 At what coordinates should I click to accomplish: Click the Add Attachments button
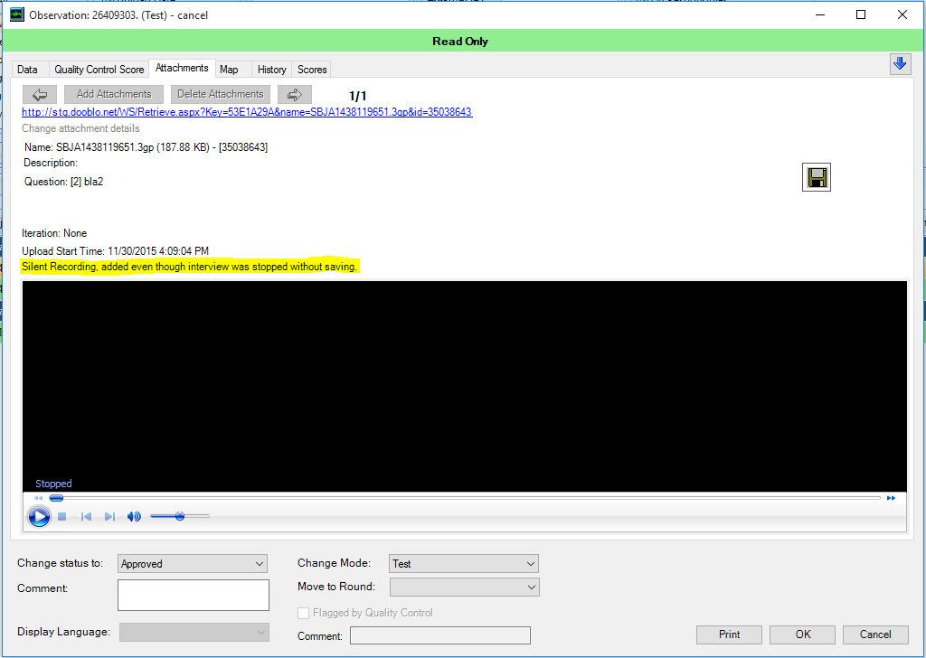point(114,94)
